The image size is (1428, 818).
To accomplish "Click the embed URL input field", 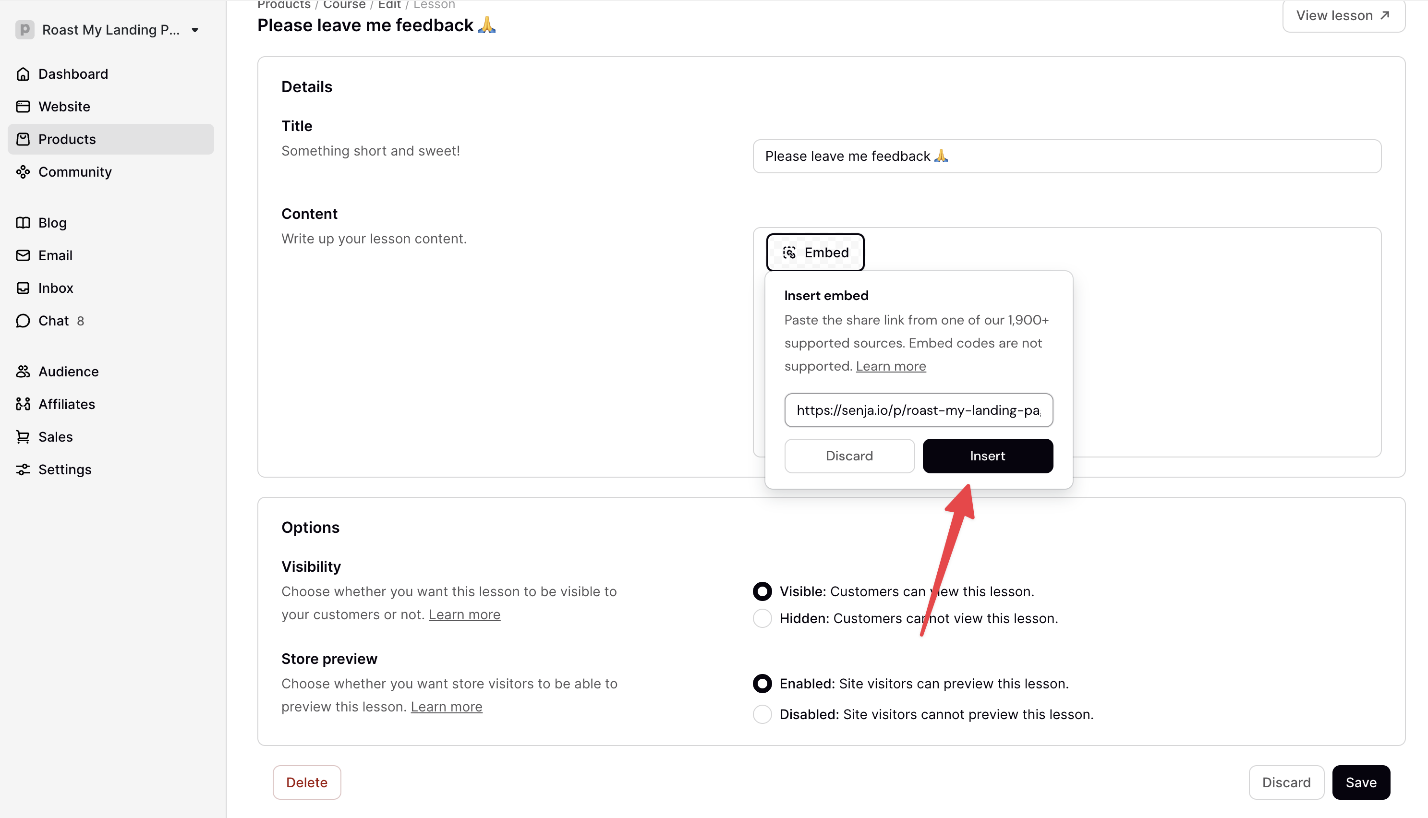I will 919,410.
